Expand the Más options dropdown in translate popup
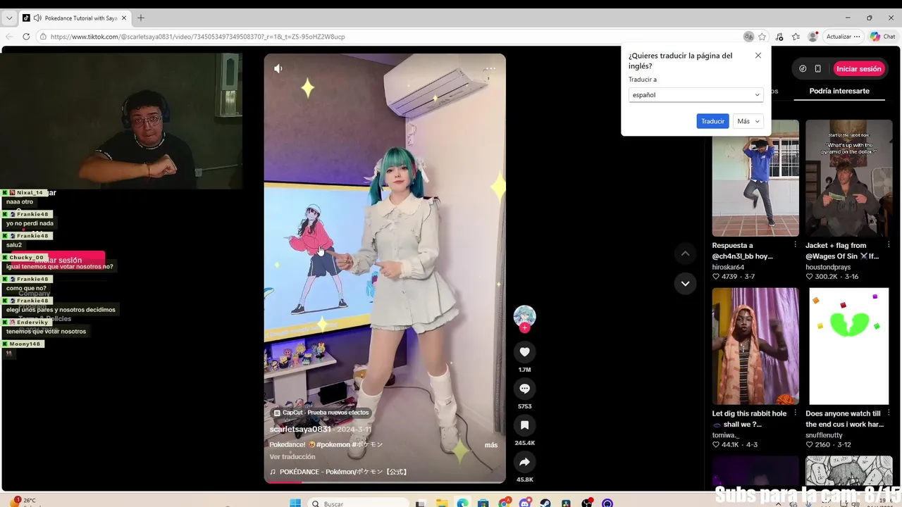 [x=748, y=121]
